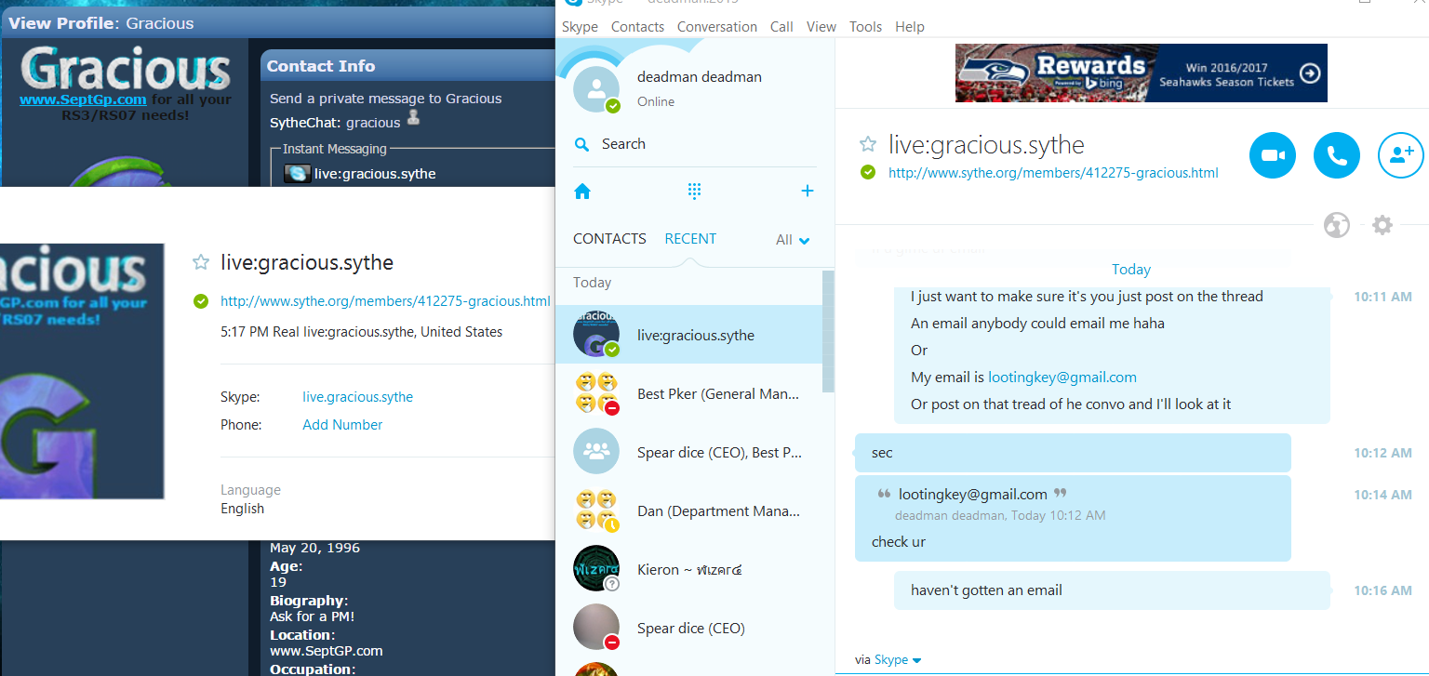This screenshot has height=676, width=1429.
Task: Click the live.gracious.sythe Skype name link
Action: [358, 397]
